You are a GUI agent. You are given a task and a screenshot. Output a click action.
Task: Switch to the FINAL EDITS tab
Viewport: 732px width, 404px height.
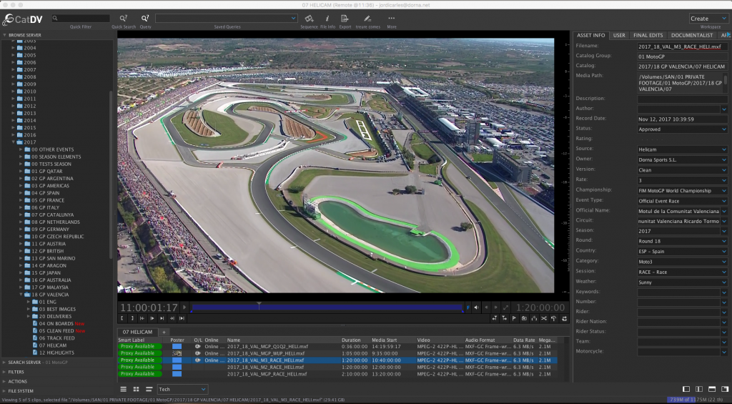pyautogui.click(x=648, y=35)
